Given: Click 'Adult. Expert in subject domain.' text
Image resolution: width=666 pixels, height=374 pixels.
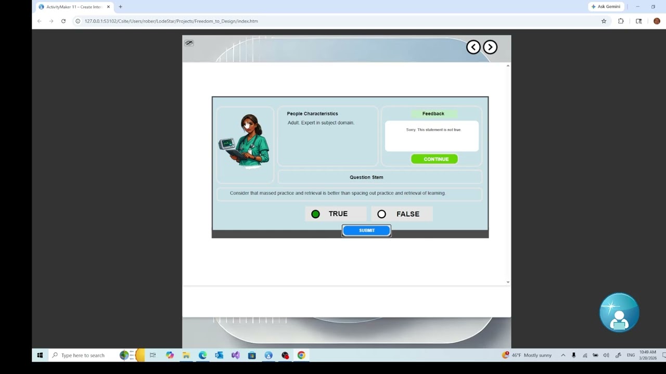Looking at the screenshot, I should [x=321, y=123].
